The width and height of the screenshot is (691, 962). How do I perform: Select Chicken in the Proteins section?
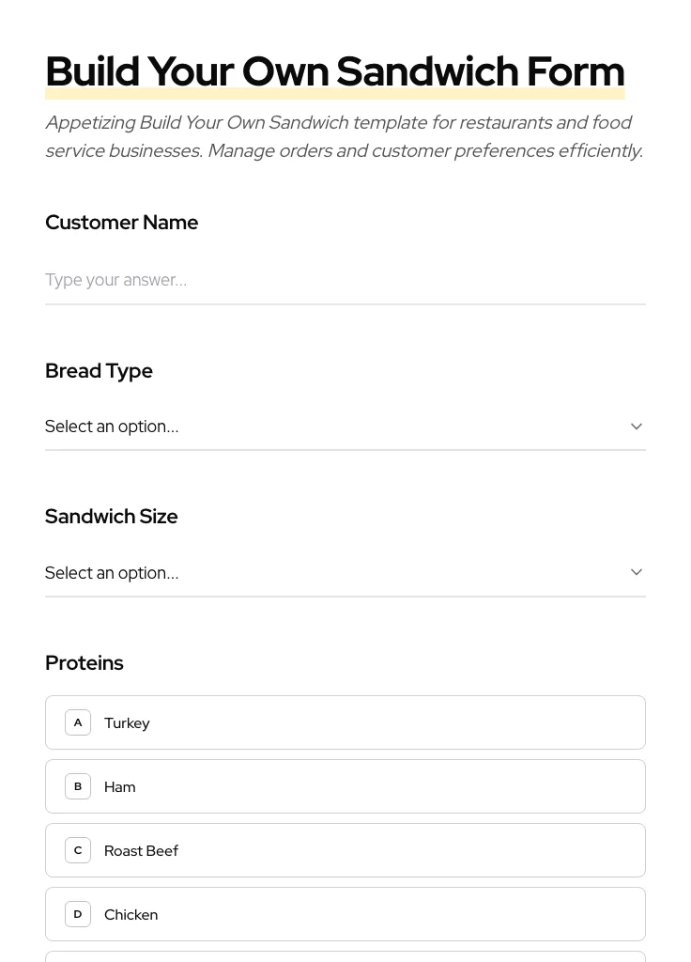coord(345,914)
